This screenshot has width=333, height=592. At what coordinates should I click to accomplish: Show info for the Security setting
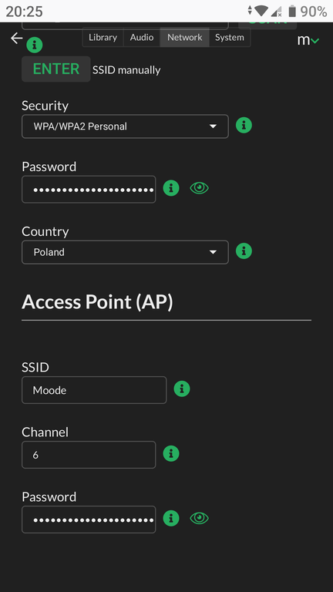tap(244, 125)
